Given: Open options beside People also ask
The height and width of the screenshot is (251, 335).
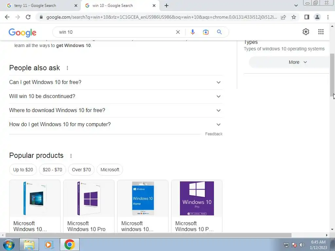Looking at the screenshot, I should point(67,68).
